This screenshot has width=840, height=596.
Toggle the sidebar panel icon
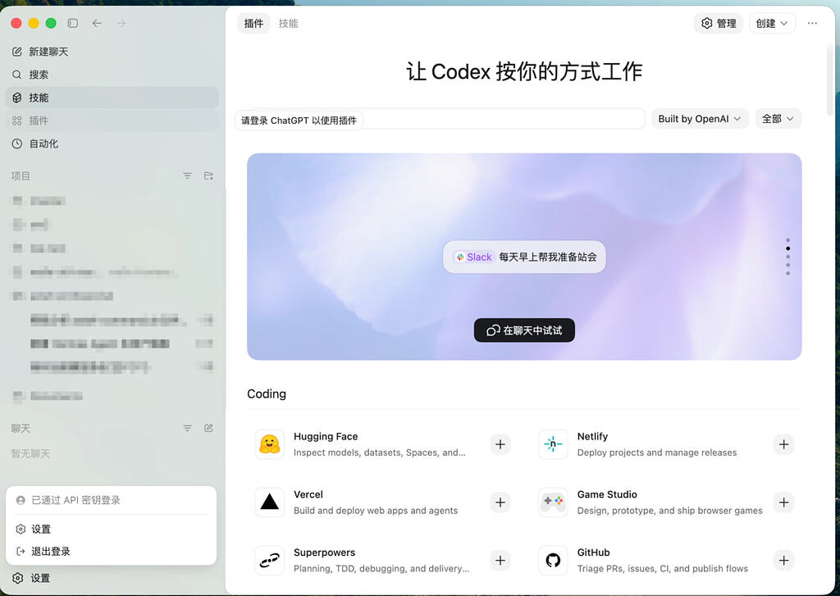pos(73,23)
